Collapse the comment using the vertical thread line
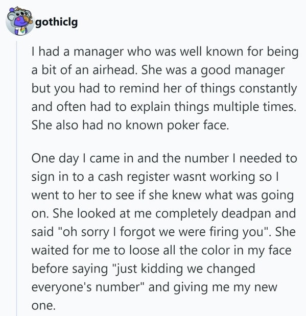Image resolution: width=306 pixels, height=316 pixels. pyautogui.click(x=17, y=178)
